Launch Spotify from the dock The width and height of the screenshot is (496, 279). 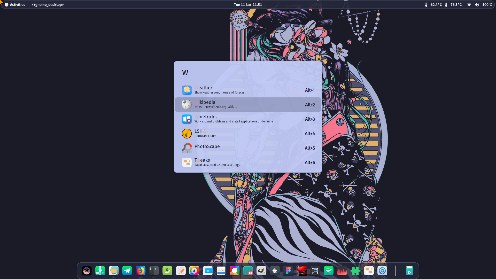click(329, 271)
